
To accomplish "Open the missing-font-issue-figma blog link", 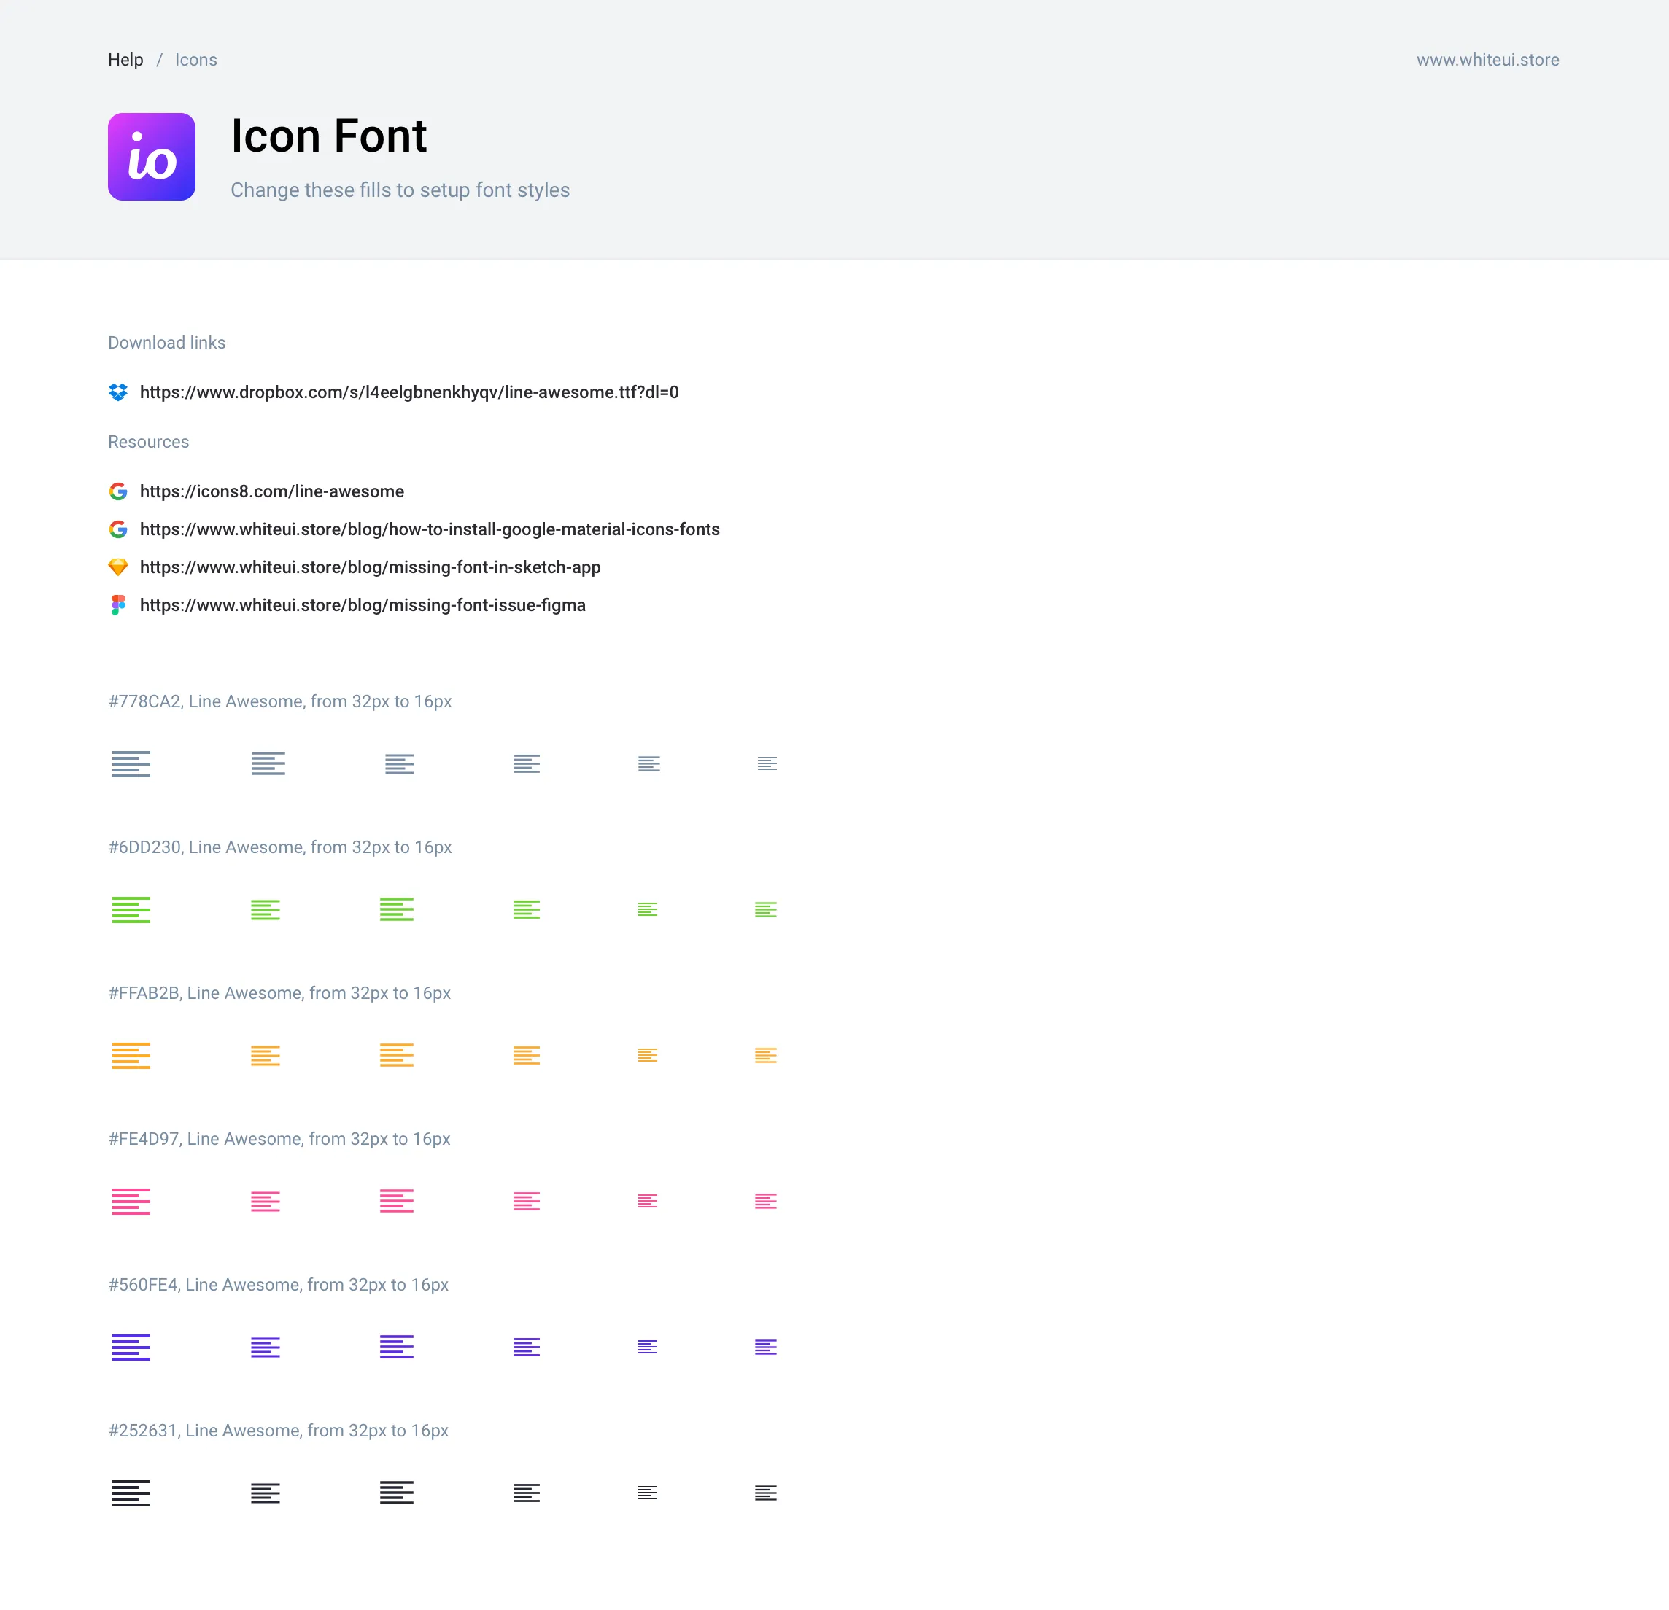I will coord(363,605).
